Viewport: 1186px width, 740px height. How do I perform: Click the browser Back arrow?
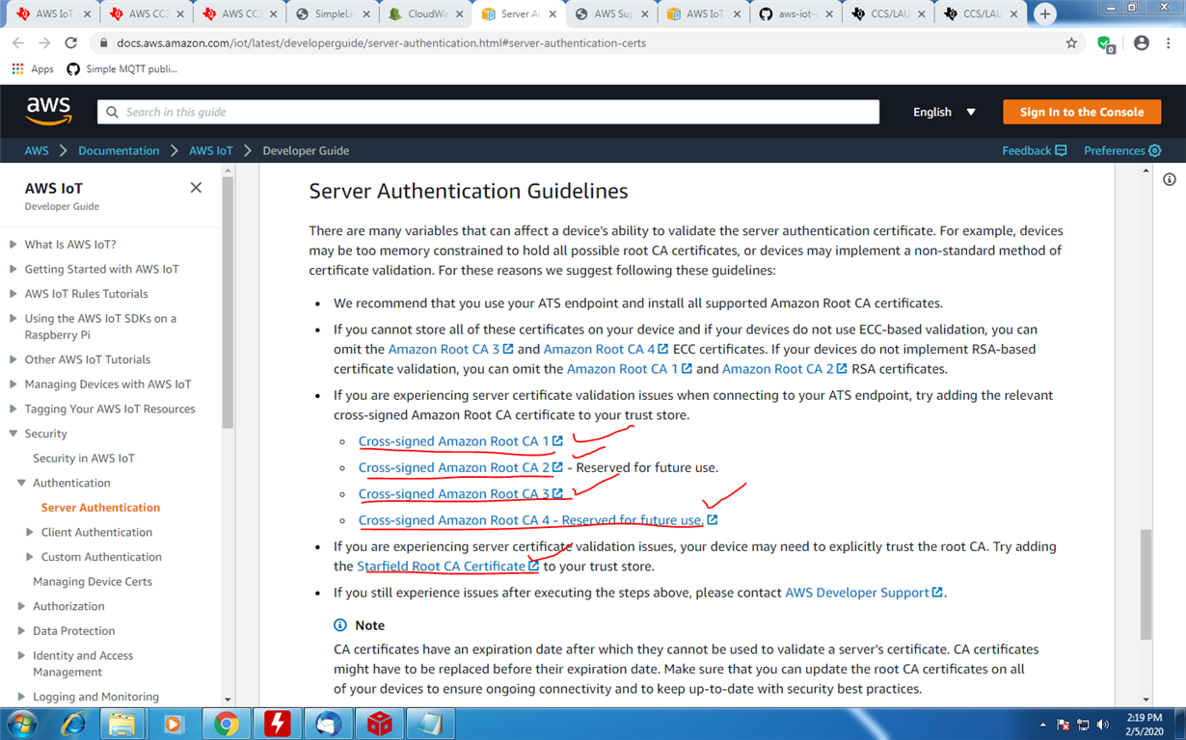tap(18, 42)
